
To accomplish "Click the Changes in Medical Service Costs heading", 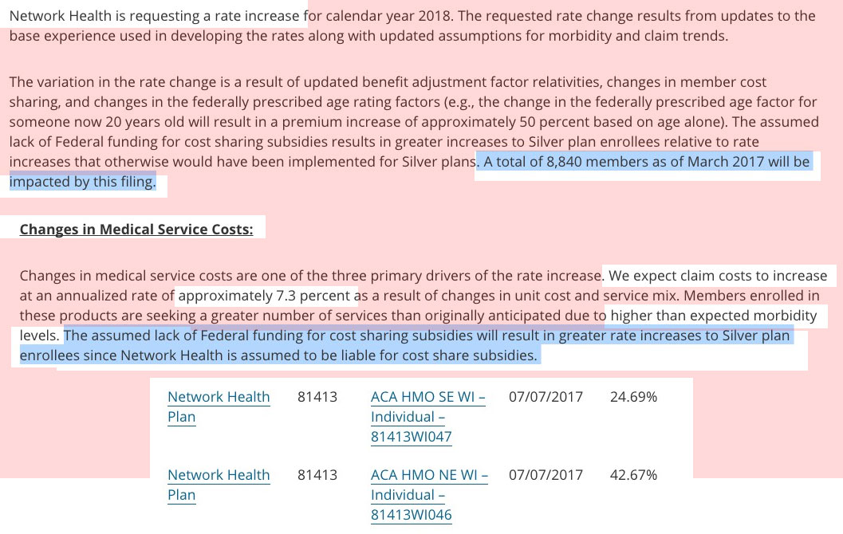I will [x=136, y=229].
